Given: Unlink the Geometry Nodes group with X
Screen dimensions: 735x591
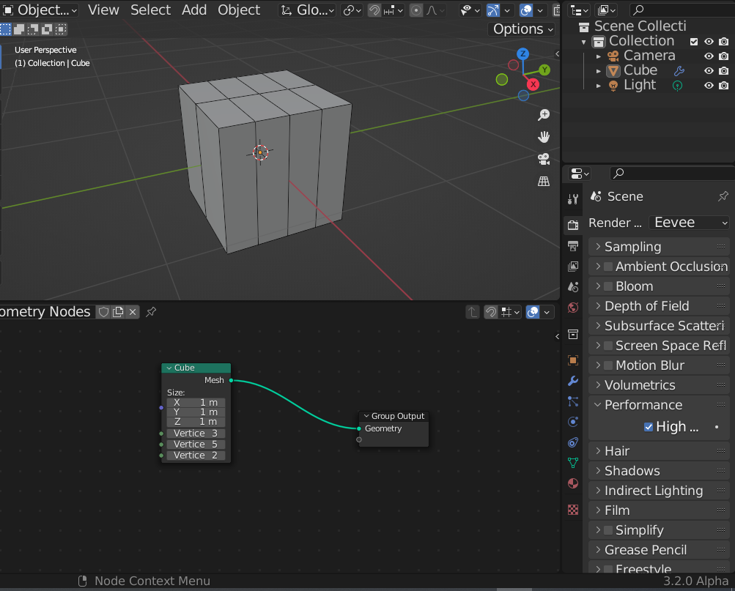Looking at the screenshot, I should click(x=133, y=312).
